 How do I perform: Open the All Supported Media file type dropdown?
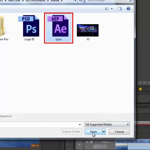point(107,124)
